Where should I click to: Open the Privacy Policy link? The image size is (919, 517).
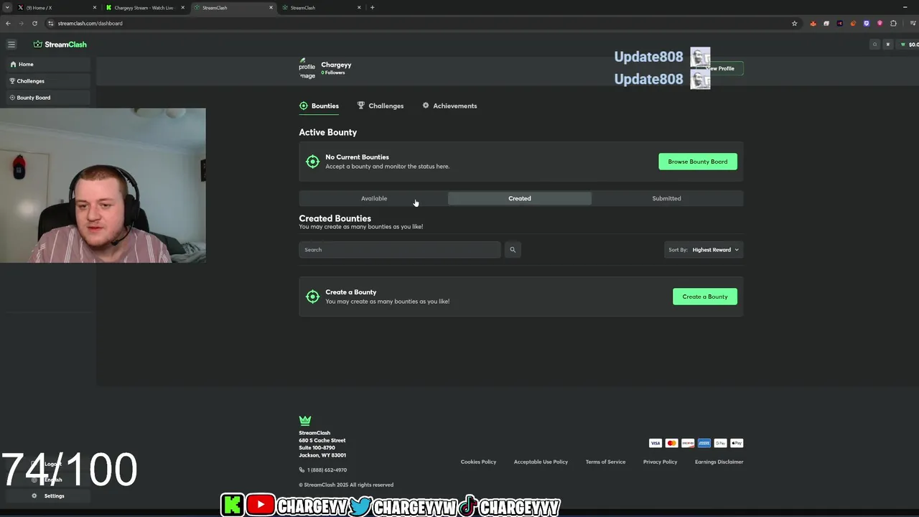pyautogui.click(x=660, y=462)
